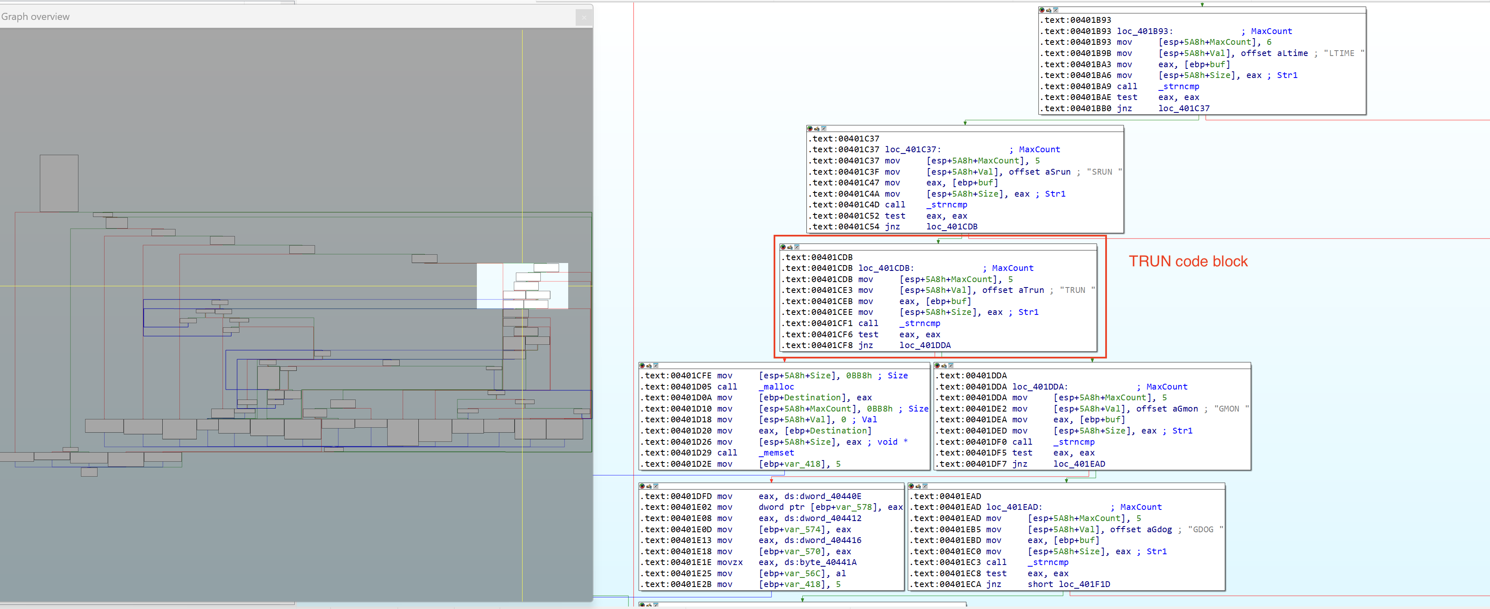
Task: Click group nodes icon on TRUN code block
Action: 797,248
